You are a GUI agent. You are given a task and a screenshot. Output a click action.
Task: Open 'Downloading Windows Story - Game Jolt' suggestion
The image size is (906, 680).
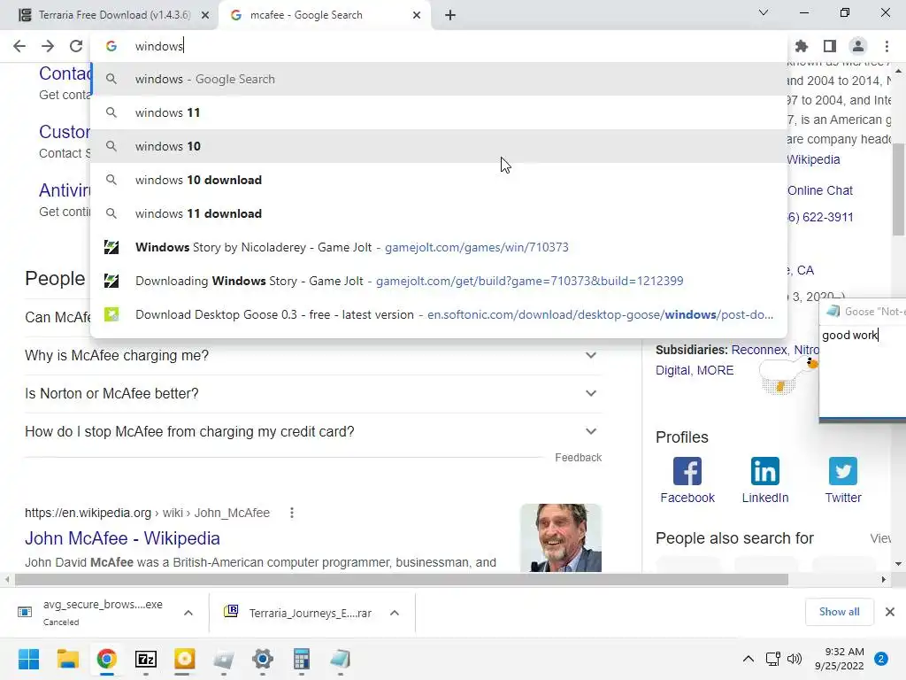(x=439, y=281)
